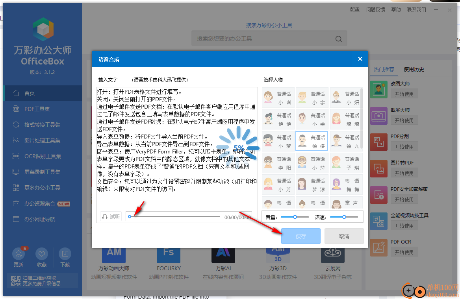The width and height of the screenshot is (460, 299).
Task: Open PDF工具集 in the sidebar
Action: (x=43, y=109)
